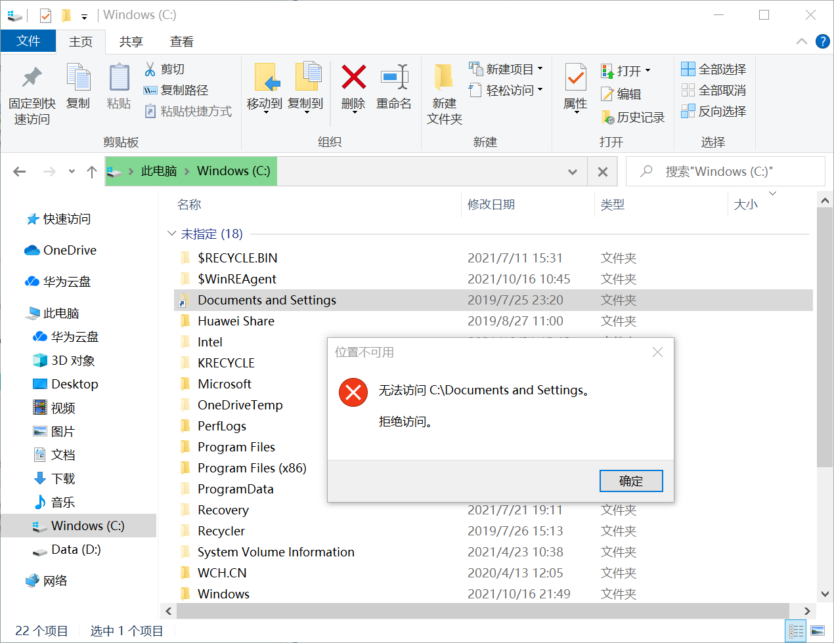This screenshot has width=834, height=643.
Task: Switch to the 共享 (Share) tab
Action: coord(131,41)
